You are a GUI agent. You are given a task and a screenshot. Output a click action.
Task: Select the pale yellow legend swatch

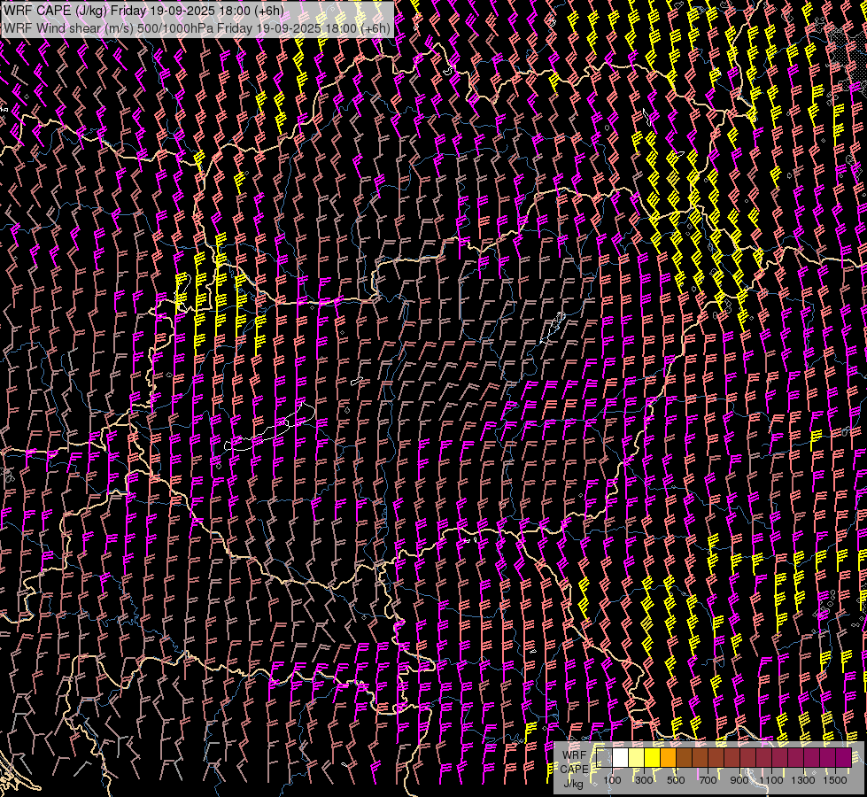[x=637, y=758]
